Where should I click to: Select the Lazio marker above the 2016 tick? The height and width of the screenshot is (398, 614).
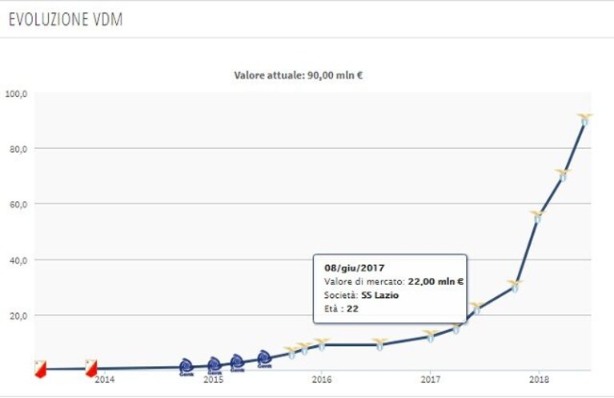[322, 344]
